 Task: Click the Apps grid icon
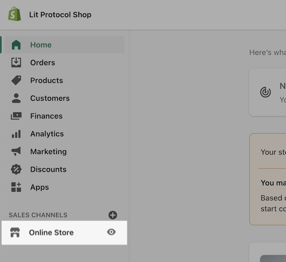point(16,187)
